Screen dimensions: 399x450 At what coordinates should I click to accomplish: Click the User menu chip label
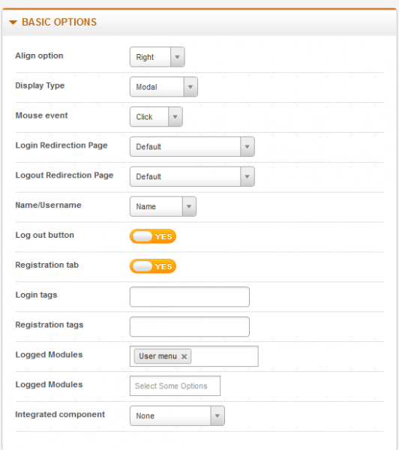coord(158,356)
